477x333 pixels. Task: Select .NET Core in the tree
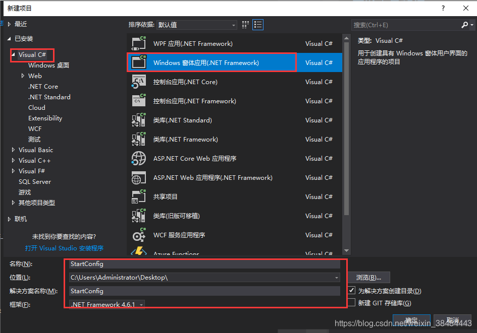tap(43, 87)
